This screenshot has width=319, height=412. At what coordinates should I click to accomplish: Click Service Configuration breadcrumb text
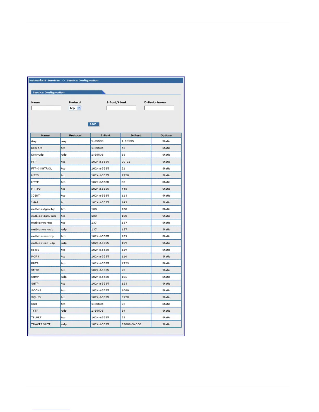coord(83,81)
